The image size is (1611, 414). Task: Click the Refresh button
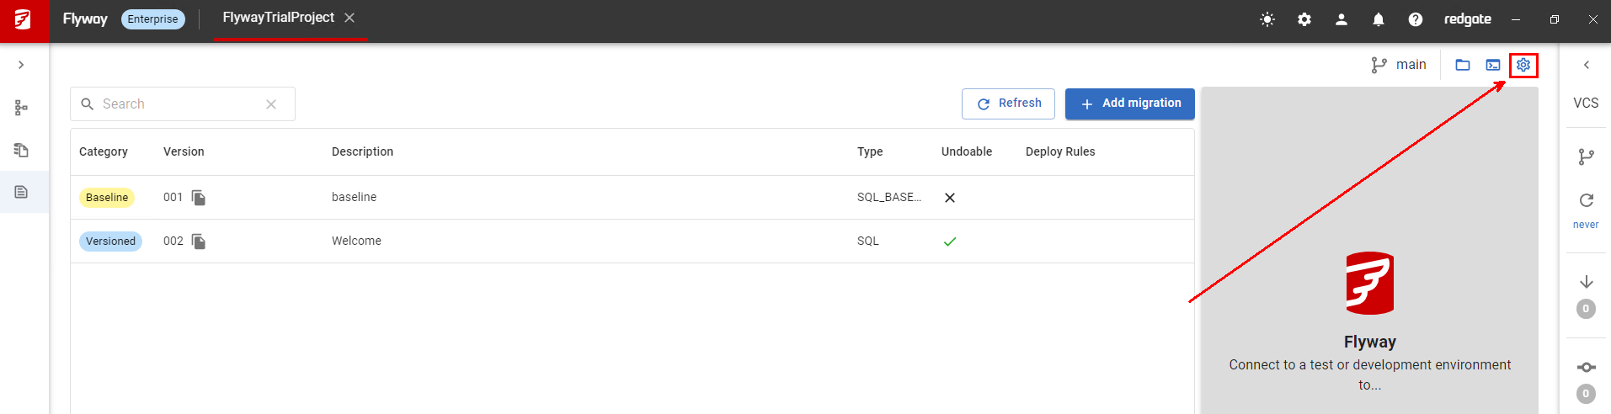(x=1008, y=103)
